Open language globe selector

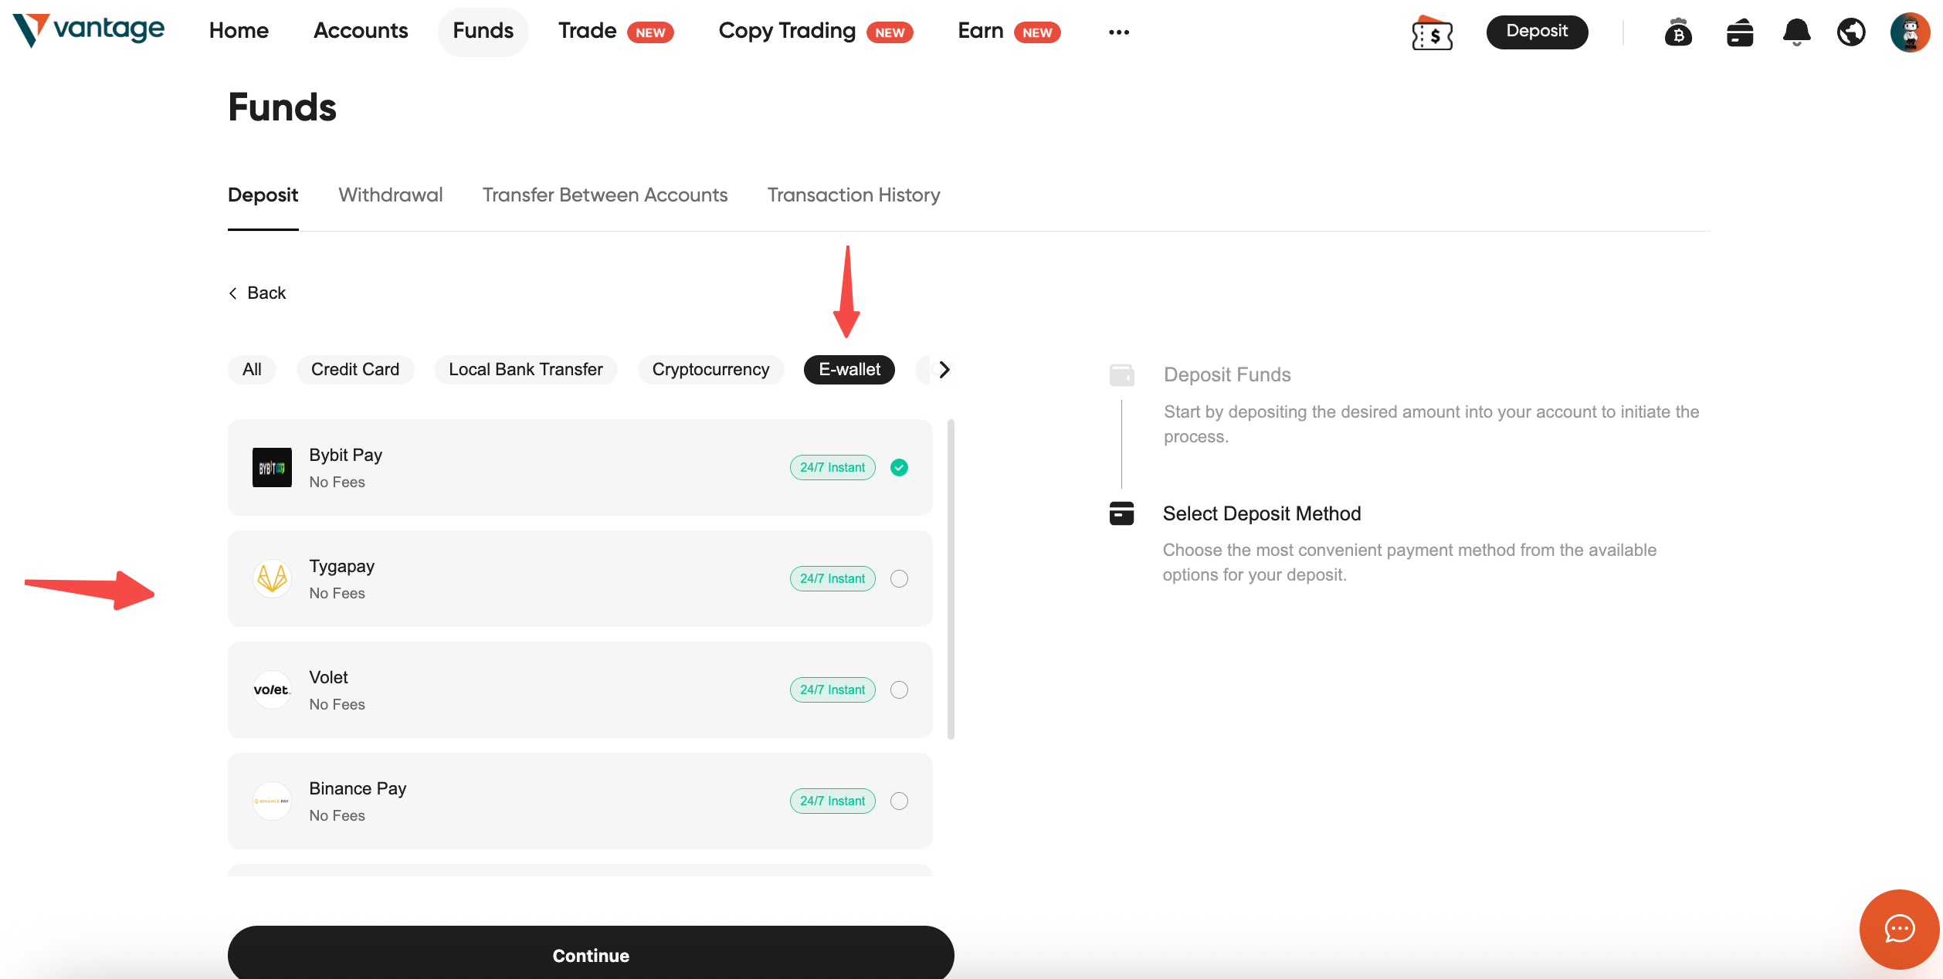[x=1851, y=32]
